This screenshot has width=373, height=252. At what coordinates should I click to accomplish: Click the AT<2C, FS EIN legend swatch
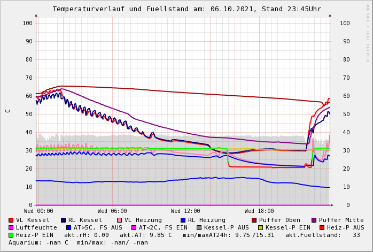click(134, 227)
